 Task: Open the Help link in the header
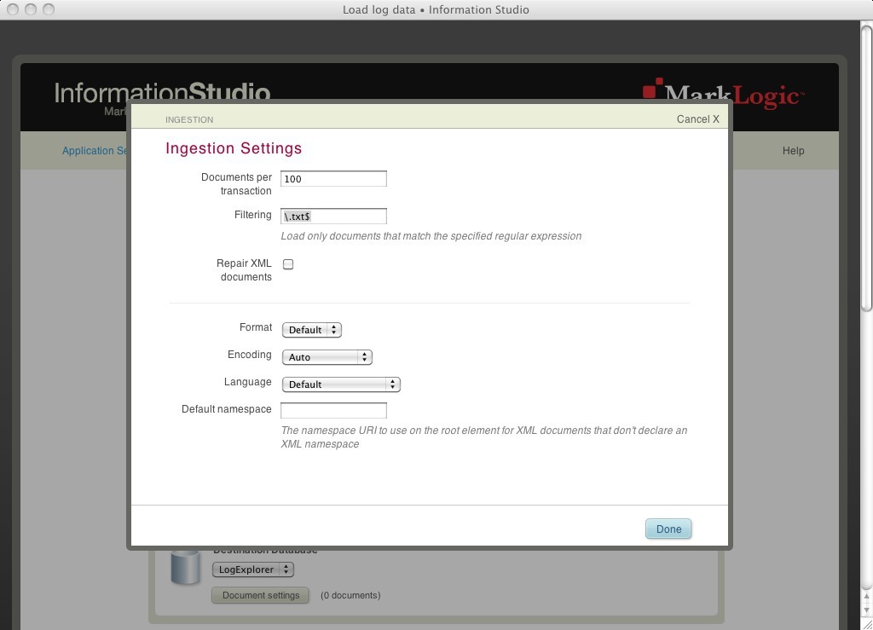tap(794, 151)
